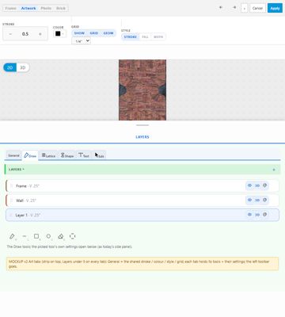Click the redo forward arrow icon

(234, 8)
